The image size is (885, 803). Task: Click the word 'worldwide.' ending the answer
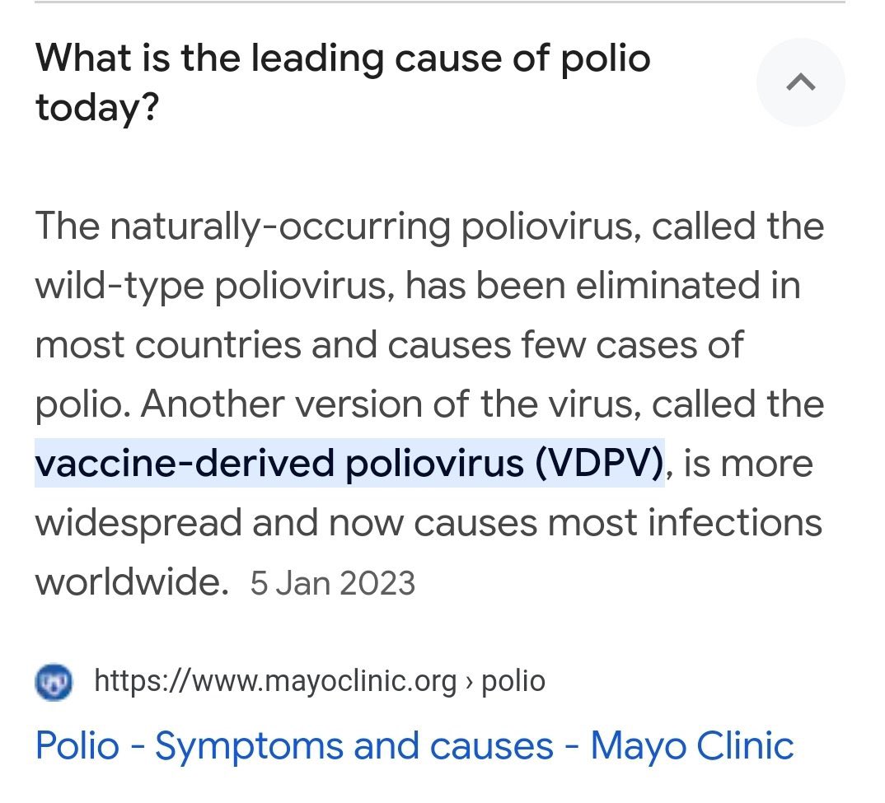click(x=132, y=582)
